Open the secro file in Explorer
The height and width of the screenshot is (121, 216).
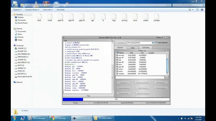135,17
